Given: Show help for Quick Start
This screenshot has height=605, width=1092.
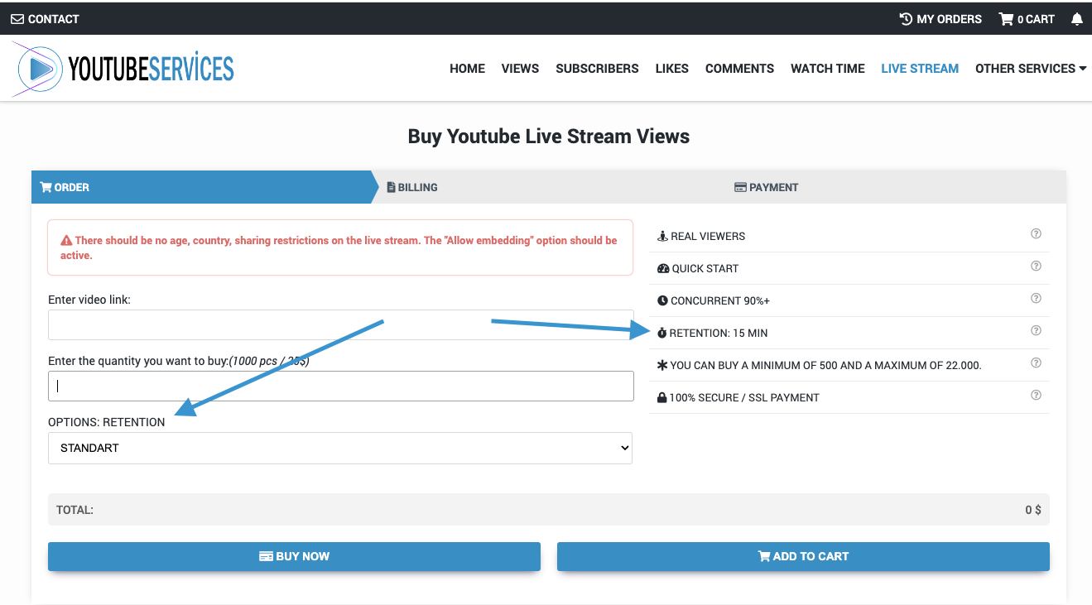Looking at the screenshot, I should (1036, 266).
